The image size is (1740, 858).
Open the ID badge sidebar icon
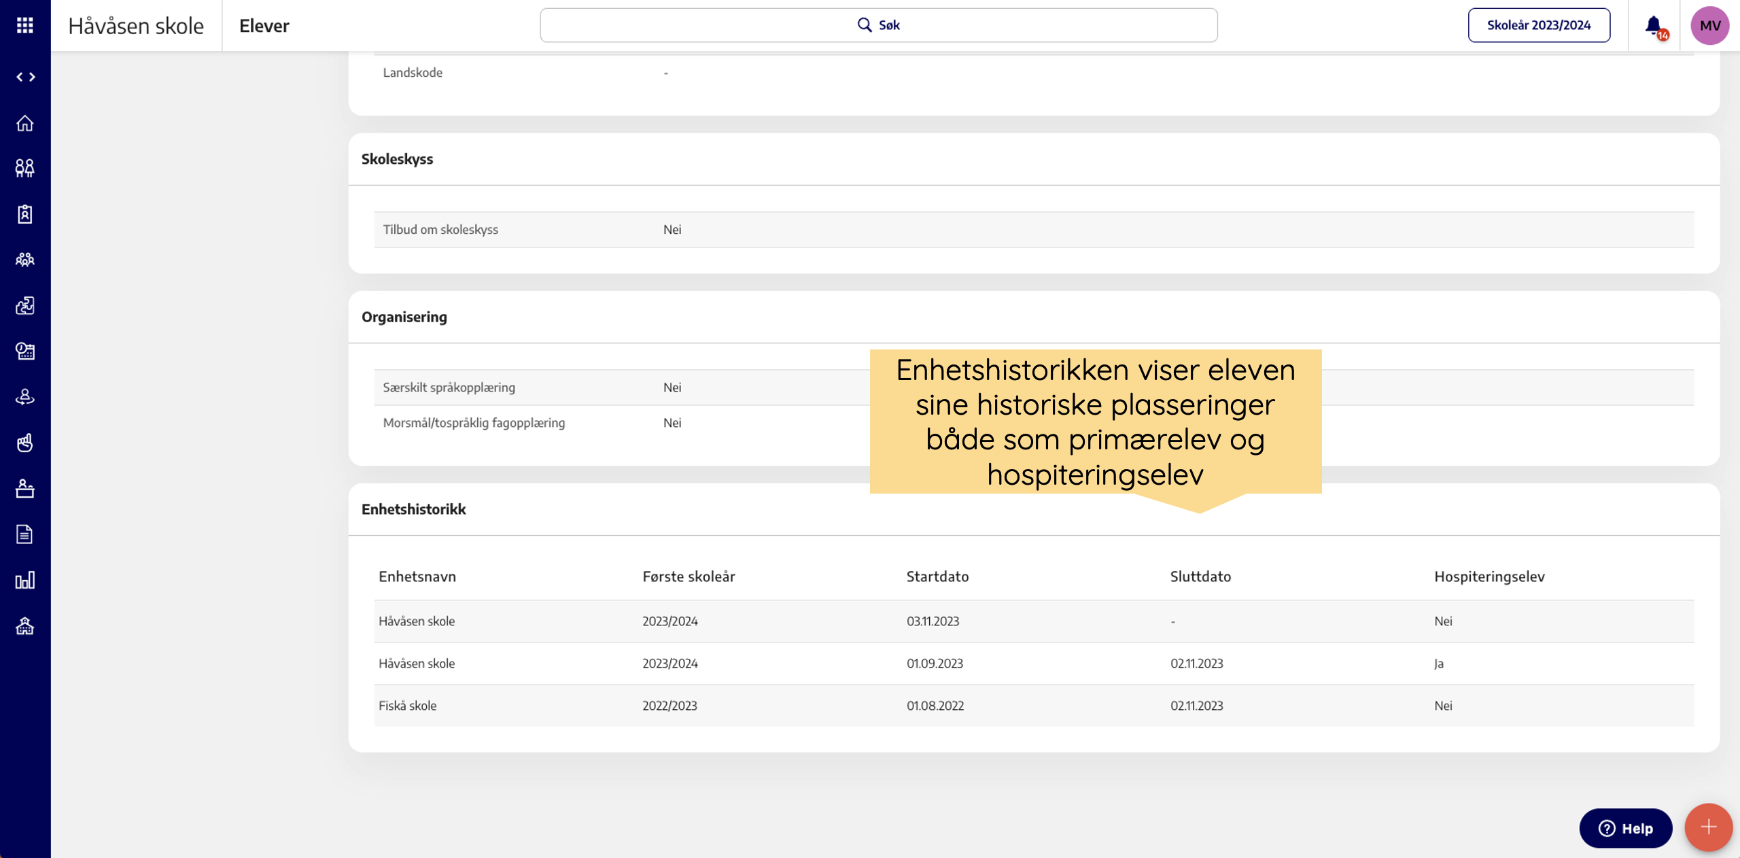point(25,214)
